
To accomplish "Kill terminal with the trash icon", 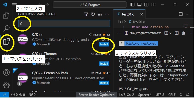I will pos(183,33).
